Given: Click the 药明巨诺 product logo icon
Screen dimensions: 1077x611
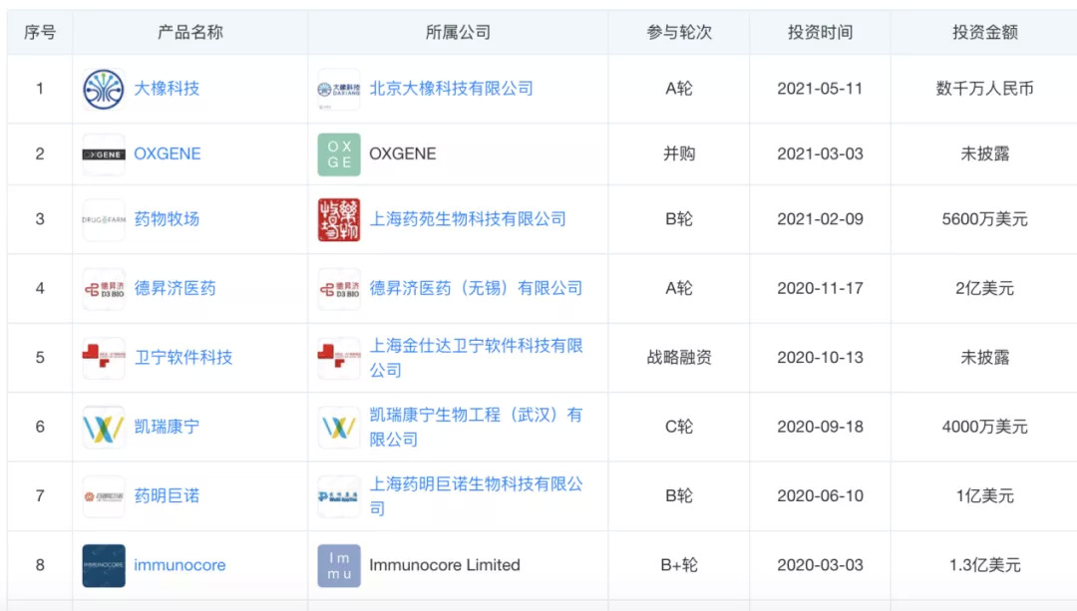Looking at the screenshot, I should click(104, 496).
